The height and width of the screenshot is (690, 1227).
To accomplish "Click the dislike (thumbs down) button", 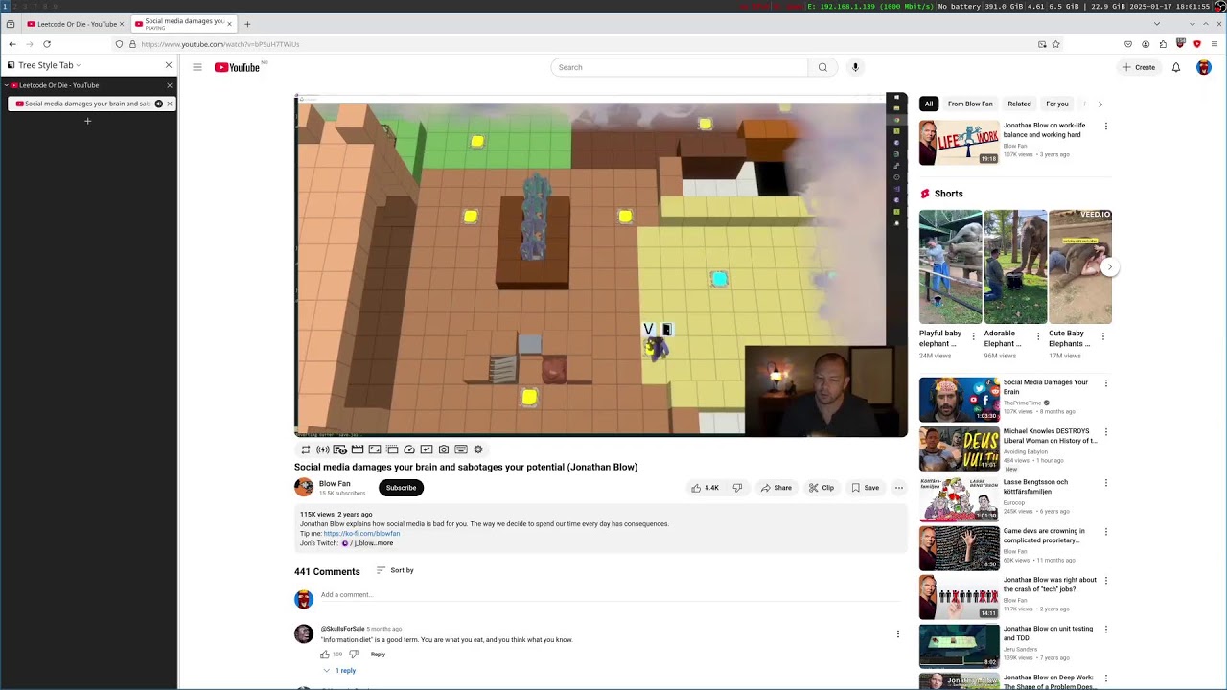I will [737, 488].
